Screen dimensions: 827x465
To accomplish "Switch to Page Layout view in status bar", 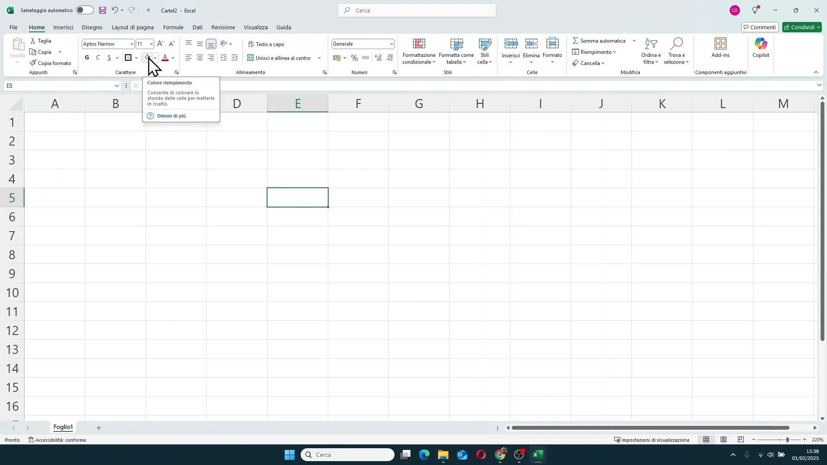I will click(x=724, y=440).
